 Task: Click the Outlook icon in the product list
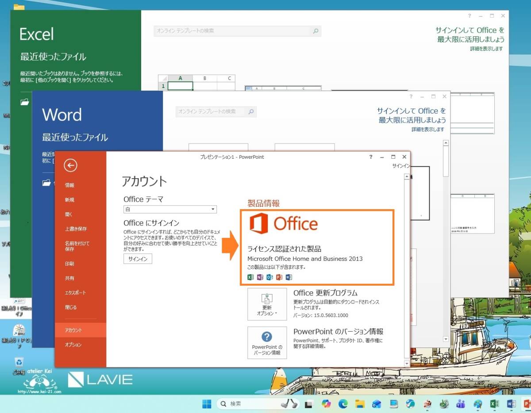click(x=269, y=277)
